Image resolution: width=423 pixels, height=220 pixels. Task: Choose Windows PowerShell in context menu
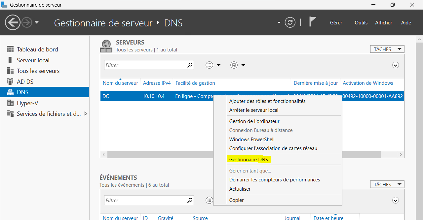252,140
